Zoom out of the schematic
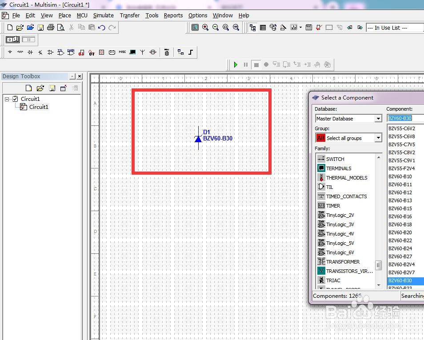This screenshot has width=424, height=340. (x=216, y=27)
